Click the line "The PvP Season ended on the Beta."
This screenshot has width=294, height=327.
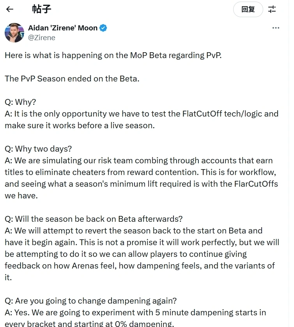[x=72, y=79]
